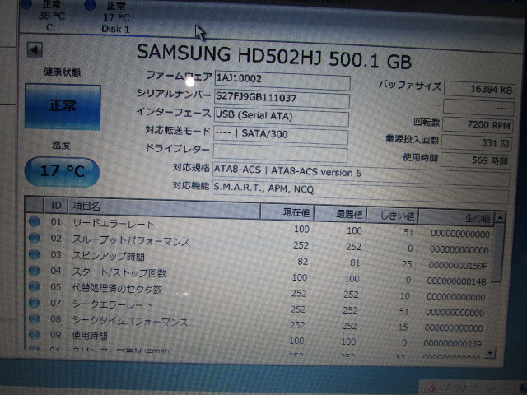
Task: Click the status circle for attribute 05
Action: [x=35, y=287]
